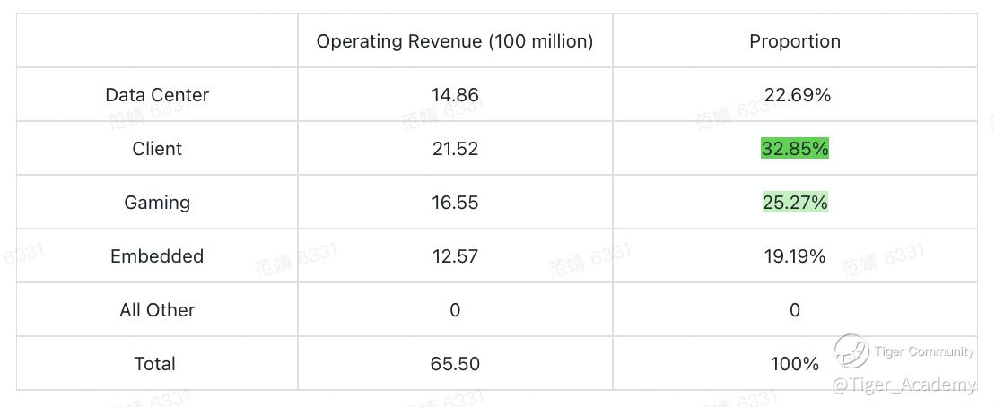Select the light green 25.27% cell
The image size is (995, 407).
(x=795, y=203)
